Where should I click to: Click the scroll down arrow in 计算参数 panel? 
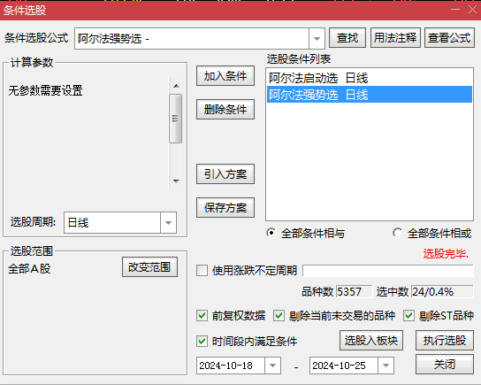click(176, 181)
